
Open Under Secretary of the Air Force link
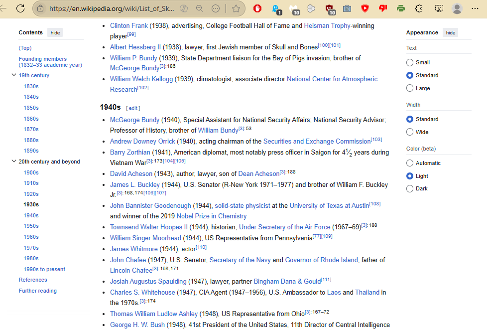point(284,227)
